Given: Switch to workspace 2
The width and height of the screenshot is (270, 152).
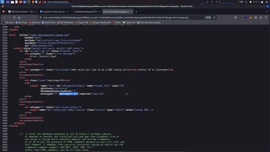Looking at the screenshot, I should tap(207, 2).
